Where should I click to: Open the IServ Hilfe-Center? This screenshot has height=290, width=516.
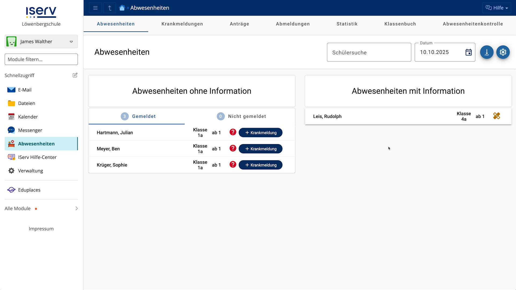[37, 157]
